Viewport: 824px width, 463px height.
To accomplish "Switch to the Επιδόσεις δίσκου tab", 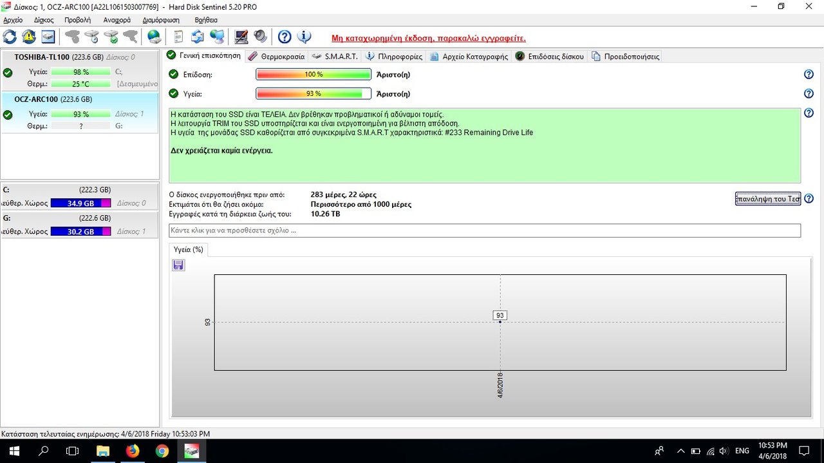I will (x=549, y=56).
